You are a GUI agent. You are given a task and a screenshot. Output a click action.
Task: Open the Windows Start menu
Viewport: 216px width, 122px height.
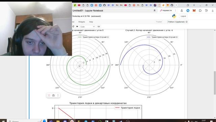click(3, 121)
